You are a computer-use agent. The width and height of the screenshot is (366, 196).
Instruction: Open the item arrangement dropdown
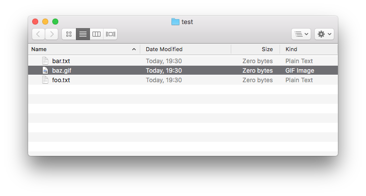(301, 34)
